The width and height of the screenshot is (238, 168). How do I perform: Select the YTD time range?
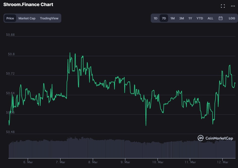(x=200, y=18)
